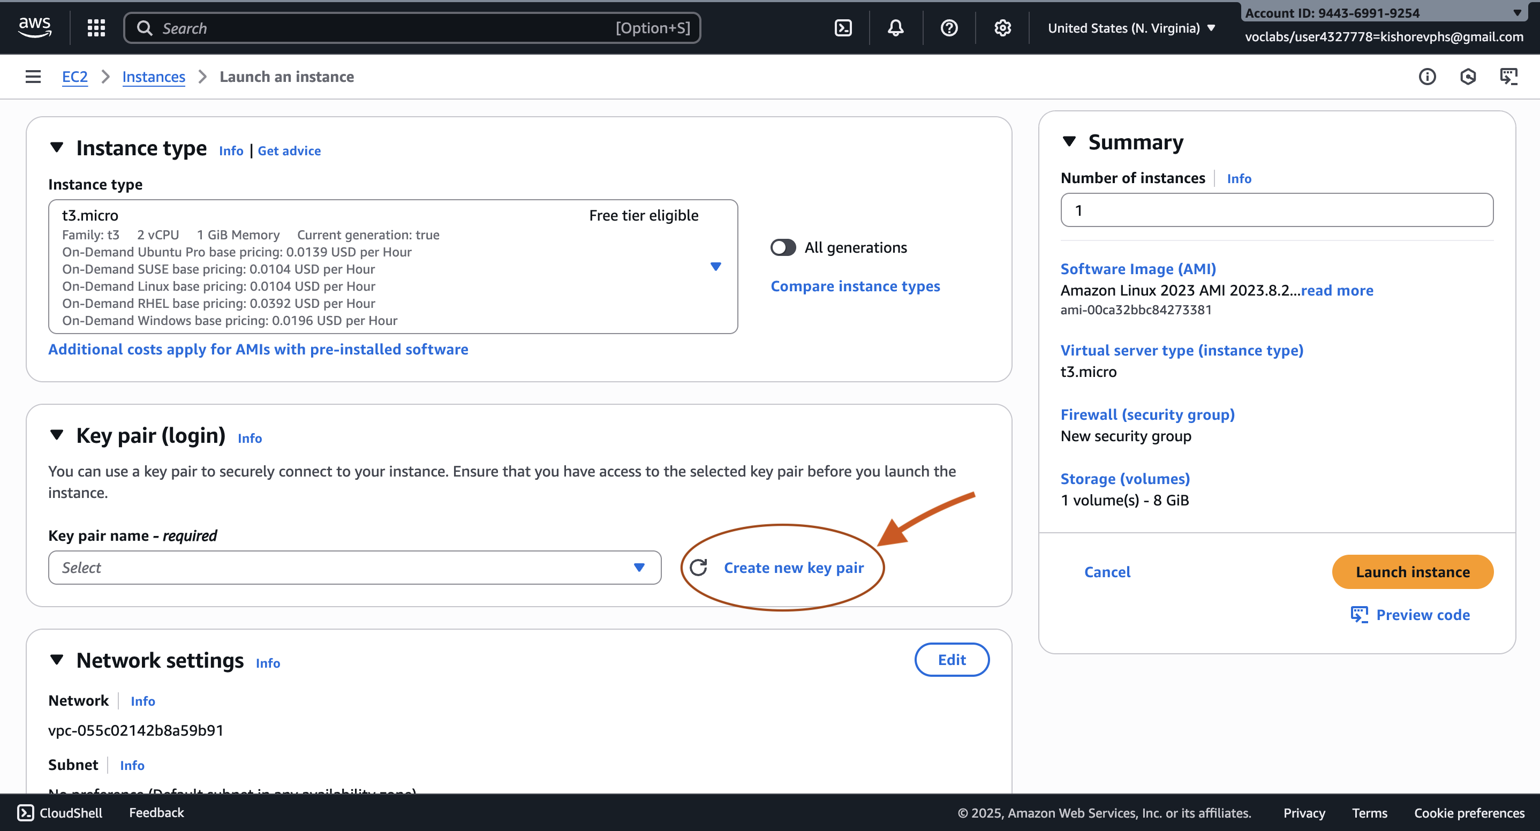Screen dimensions: 1540x831
Task: Click the Launch instance button
Action: coord(1412,571)
